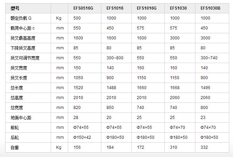Select the 货叉可调节宽度 row label

(25, 58)
